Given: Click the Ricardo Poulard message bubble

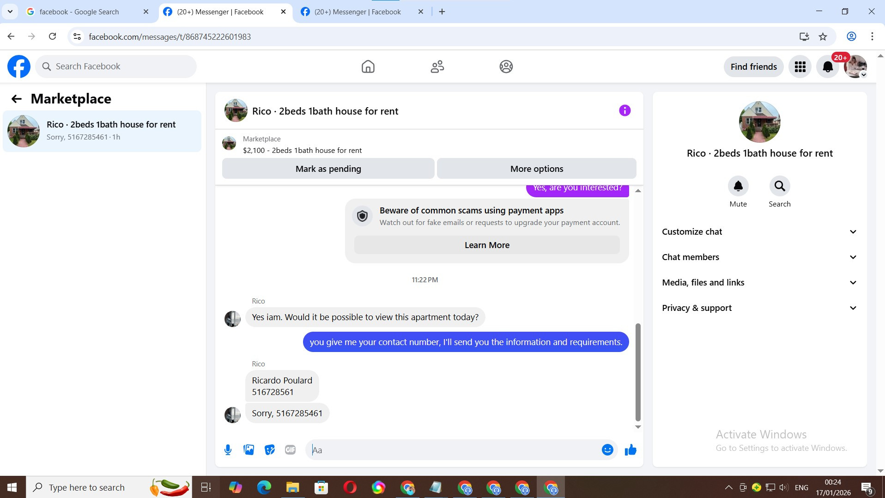Looking at the screenshot, I should pos(282,386).
